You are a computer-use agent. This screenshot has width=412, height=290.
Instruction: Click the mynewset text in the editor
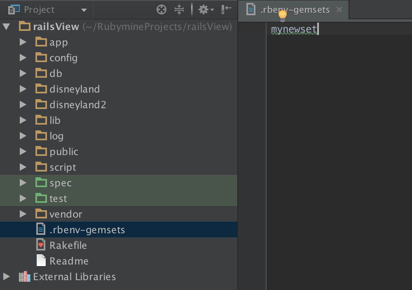(x=294, y=29)
